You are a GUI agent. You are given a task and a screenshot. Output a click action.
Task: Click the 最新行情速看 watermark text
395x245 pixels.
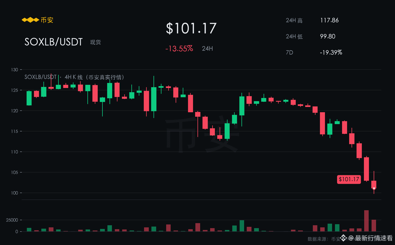coord(374,238)
